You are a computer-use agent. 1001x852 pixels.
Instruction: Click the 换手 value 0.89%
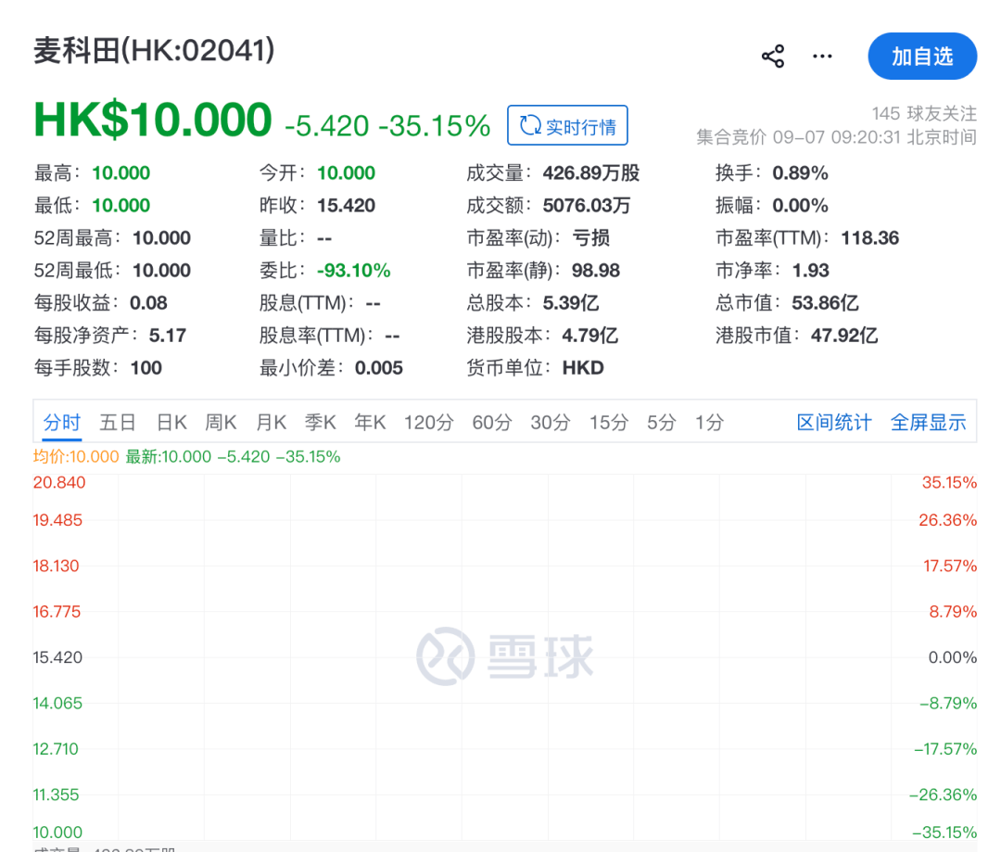point(800,173)
